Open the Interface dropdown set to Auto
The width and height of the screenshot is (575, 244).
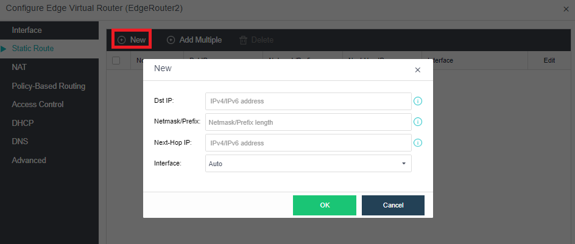308,164
